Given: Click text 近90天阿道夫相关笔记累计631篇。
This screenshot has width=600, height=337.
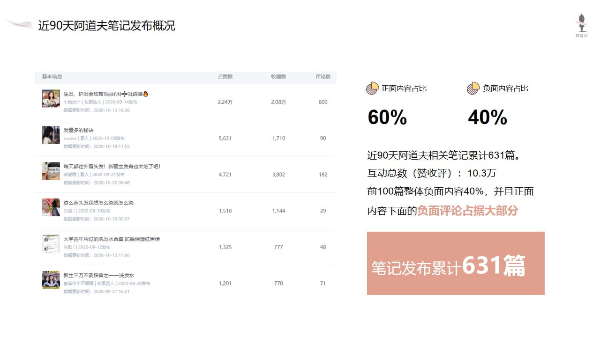Looking at the screenshot, I should [x=445, y=155].
